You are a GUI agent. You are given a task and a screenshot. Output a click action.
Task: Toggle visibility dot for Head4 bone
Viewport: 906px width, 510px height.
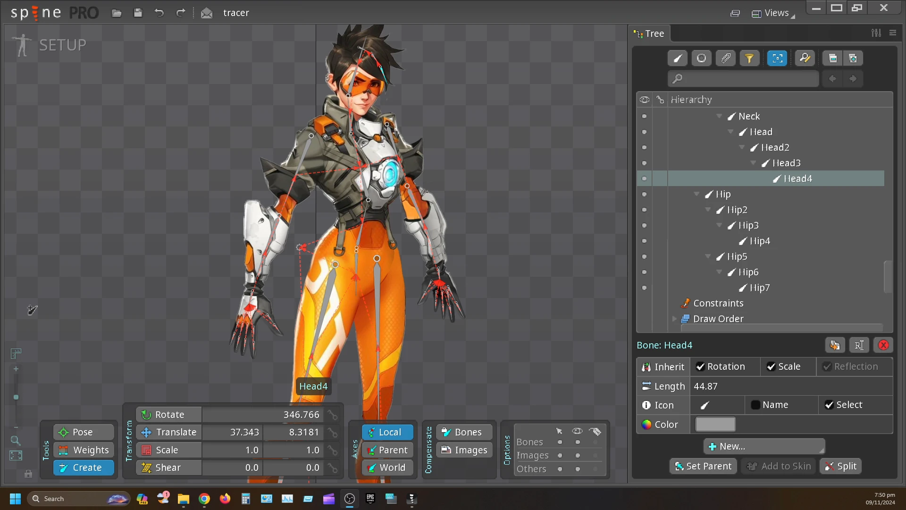coord(644,178)
